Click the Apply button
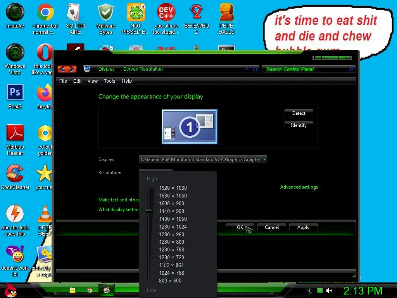 tap(303, 227)
